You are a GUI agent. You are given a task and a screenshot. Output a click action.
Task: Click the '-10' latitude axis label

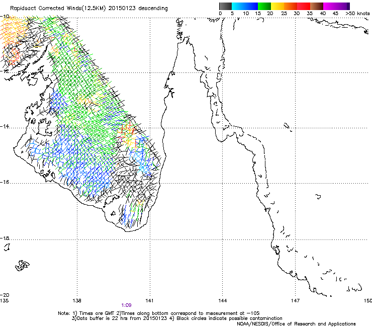(x=5, y=17)
